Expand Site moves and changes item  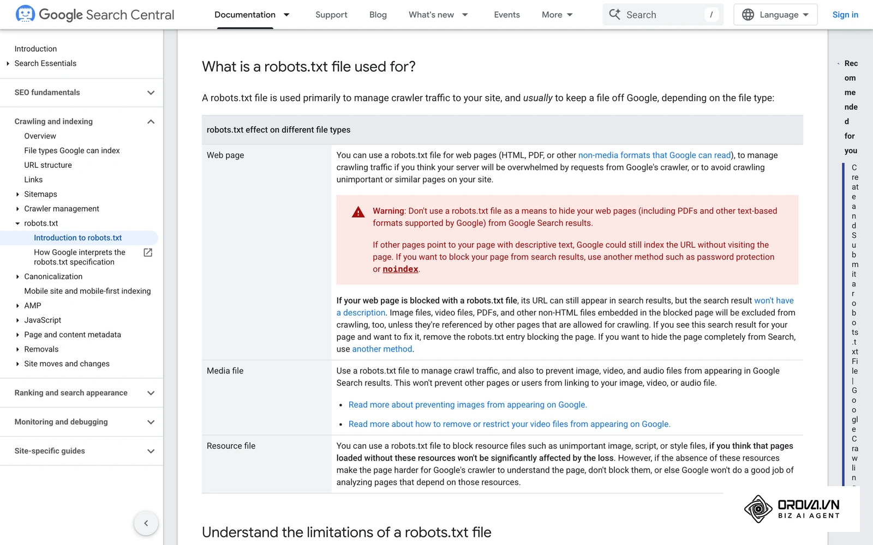pos(17,364)
